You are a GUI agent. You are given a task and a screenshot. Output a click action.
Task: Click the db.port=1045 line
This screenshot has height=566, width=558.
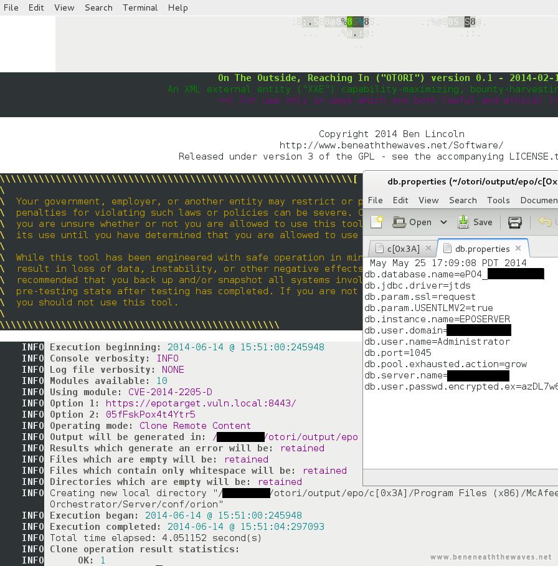[398, 353]
